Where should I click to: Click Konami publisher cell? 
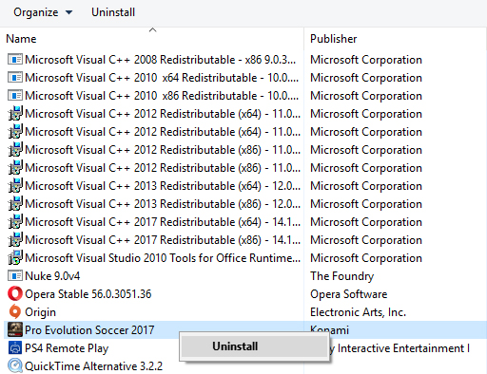click(329, 330)
